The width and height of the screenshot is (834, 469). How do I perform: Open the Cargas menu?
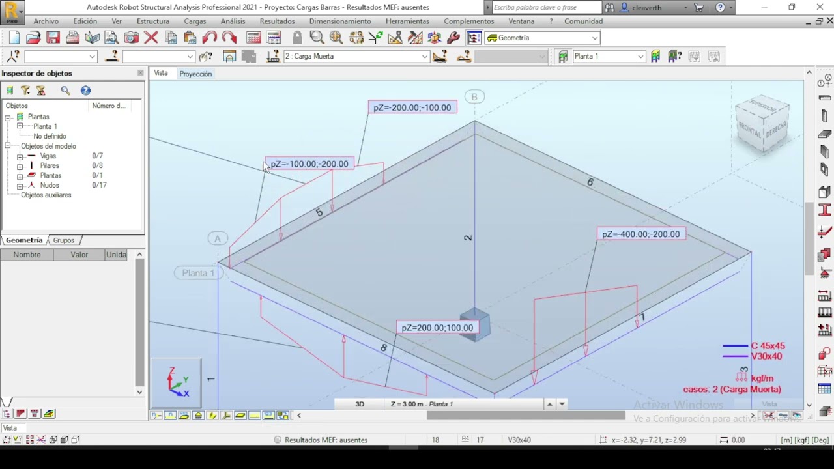point(195,21)
